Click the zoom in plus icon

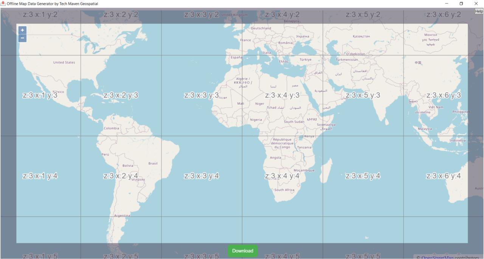pyautogui.click(x=22, y=30)
